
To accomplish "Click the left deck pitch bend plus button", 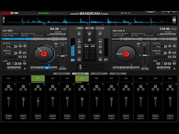I will tap(65, 69).
